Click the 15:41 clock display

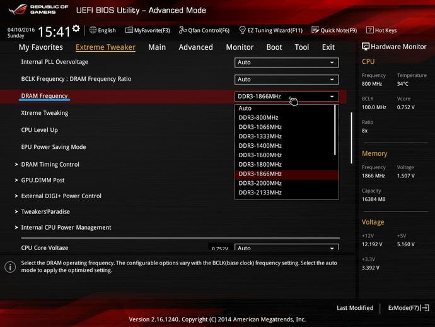[x=54, y=32]
